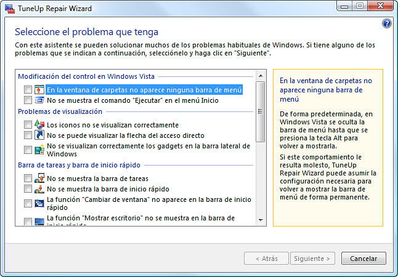
Task: Click the "Ejecutar" command problem icon
Action: tap(39, 100)
